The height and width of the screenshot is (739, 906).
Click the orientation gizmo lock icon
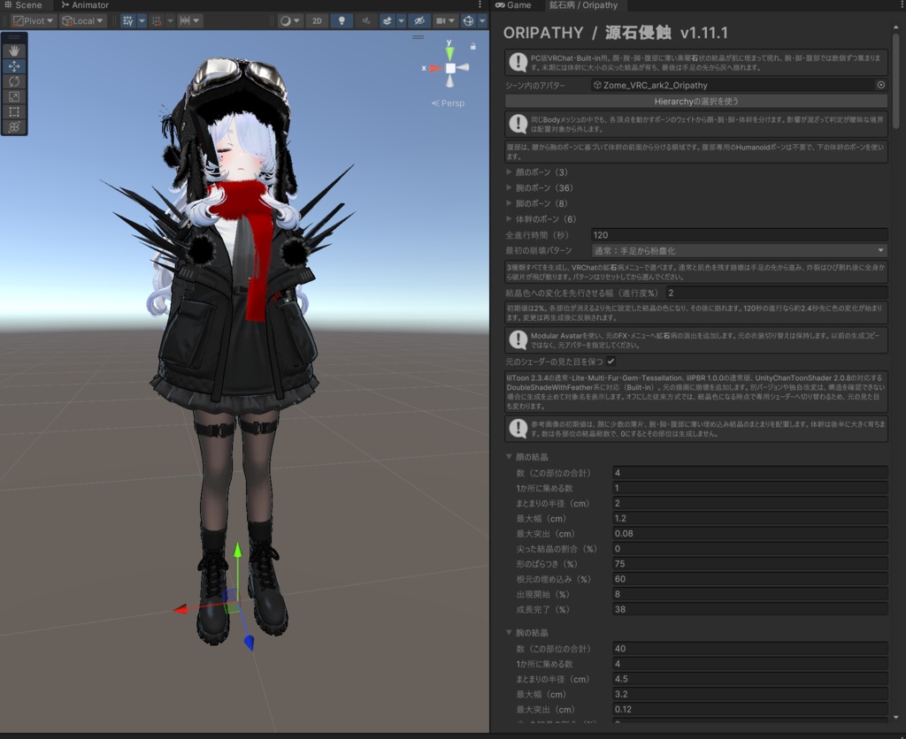pyautogui.click(x=473, y=46)
